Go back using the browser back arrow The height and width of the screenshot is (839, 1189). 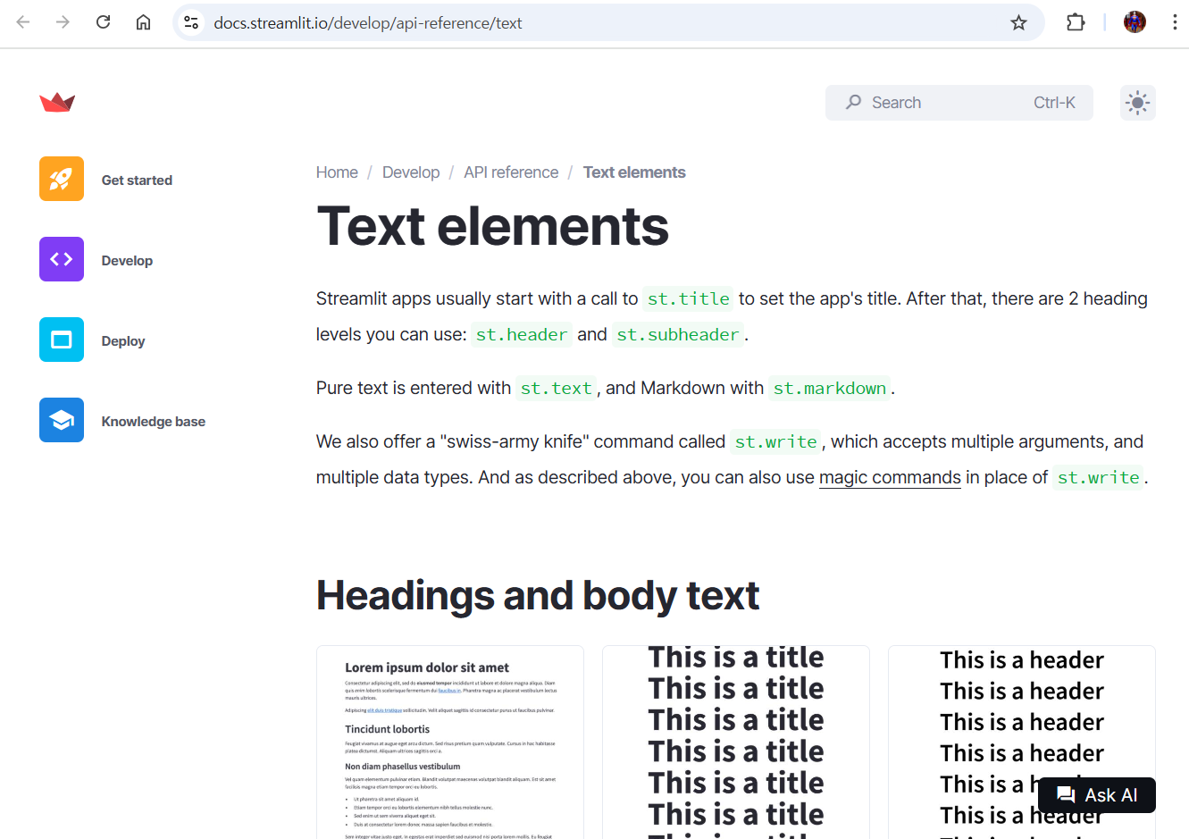point(23,22)
